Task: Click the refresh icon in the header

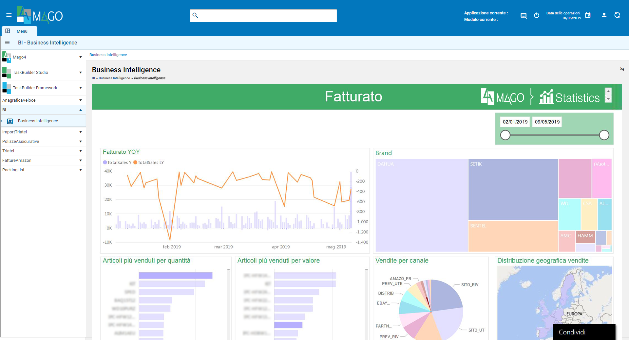Action: point(617,15)
